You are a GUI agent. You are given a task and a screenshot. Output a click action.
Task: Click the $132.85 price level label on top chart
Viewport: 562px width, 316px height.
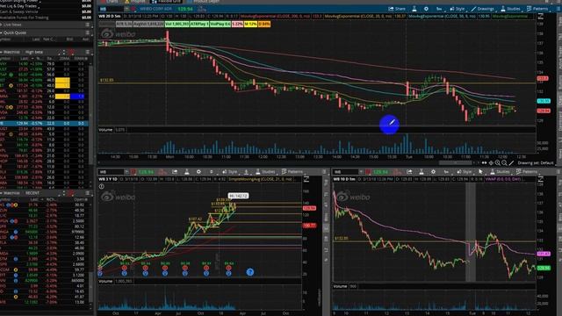pyautogui.click(x=107, y=80)
